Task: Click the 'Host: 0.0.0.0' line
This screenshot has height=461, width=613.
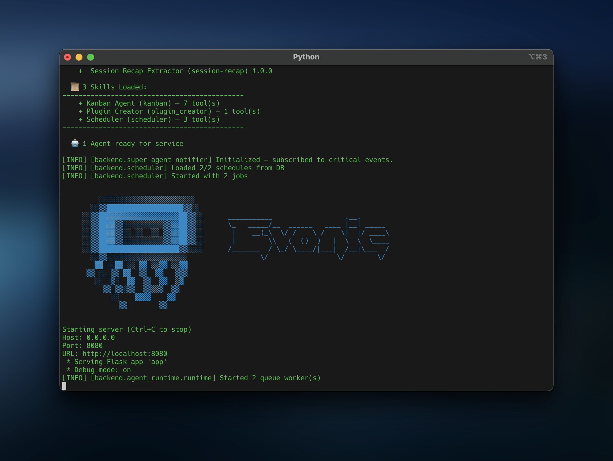Action: tap(89, 338)
